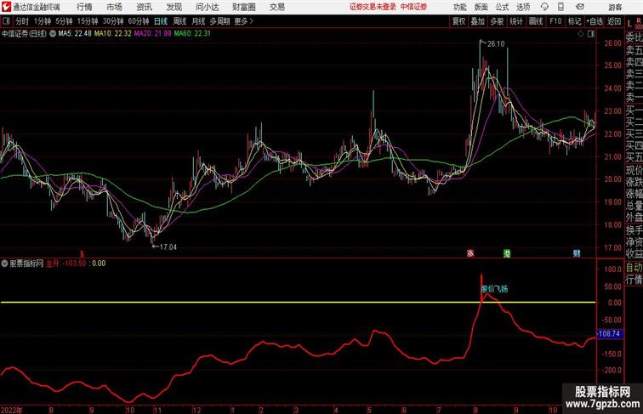Open the 财富圈 menu

click(x=244, y=7)
